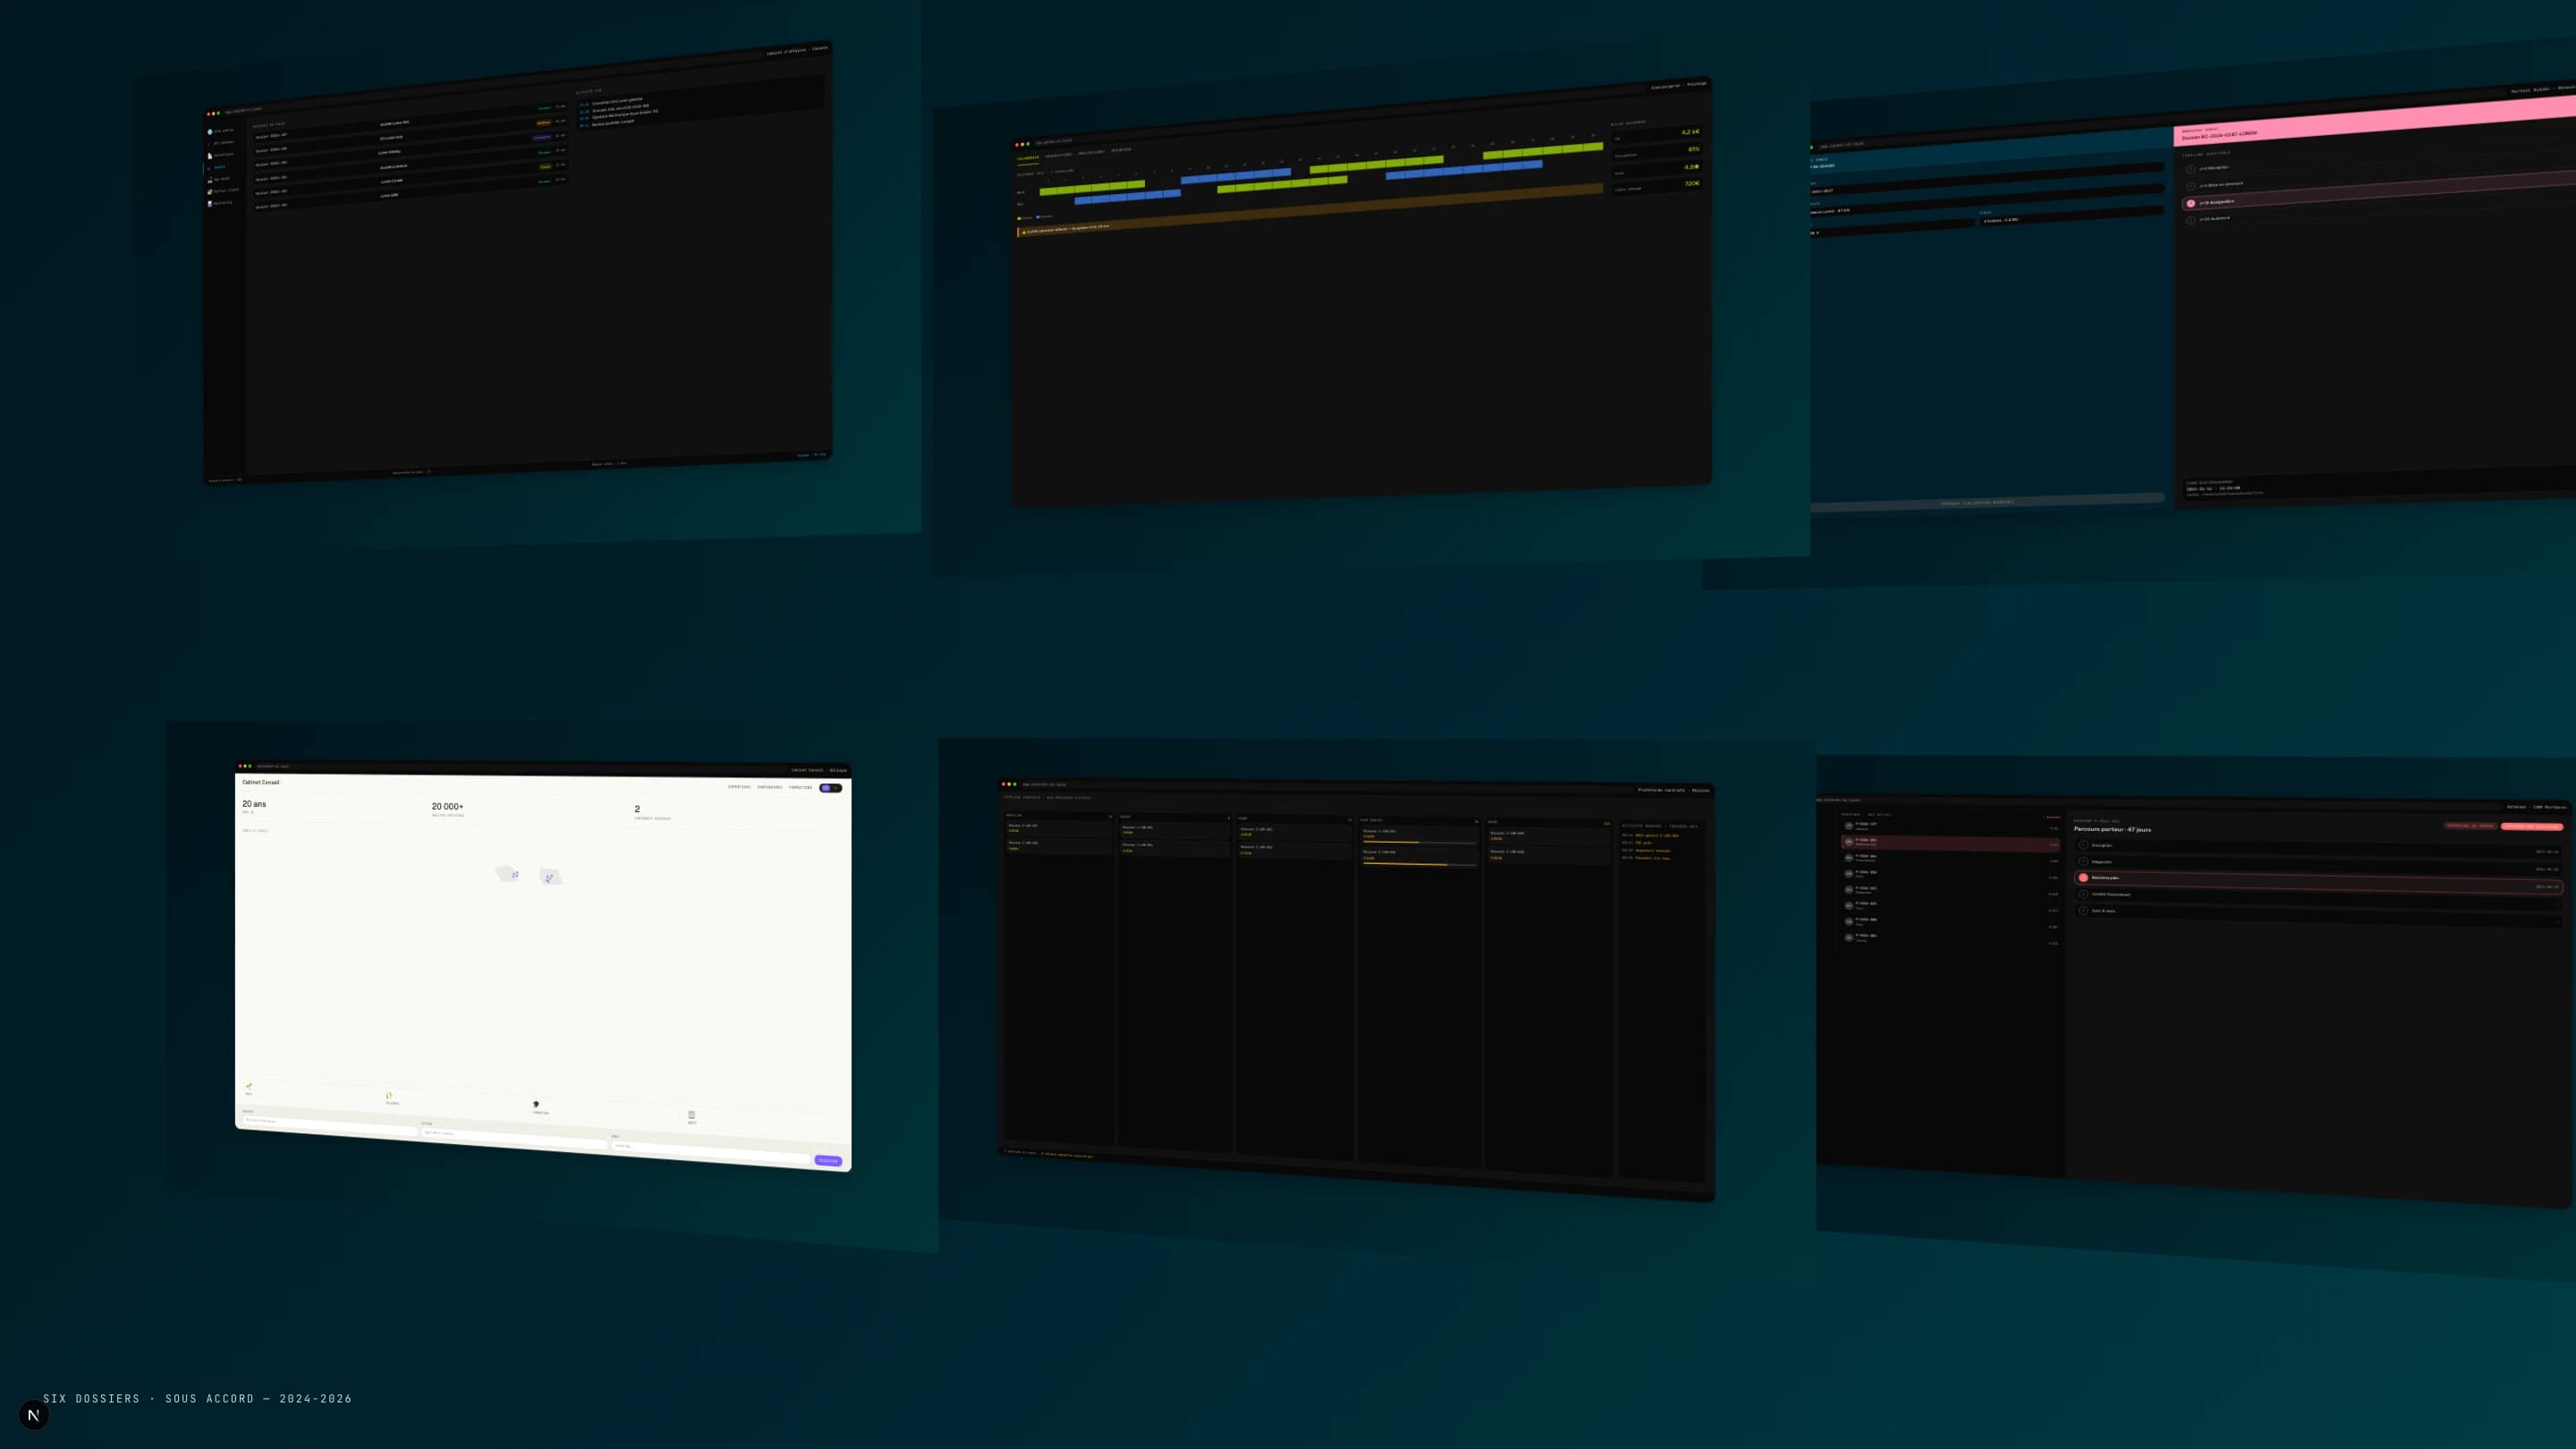2576x1449 pixels.
Task: Click the right map region with purple dots
Action: click(x=551, y=877)
